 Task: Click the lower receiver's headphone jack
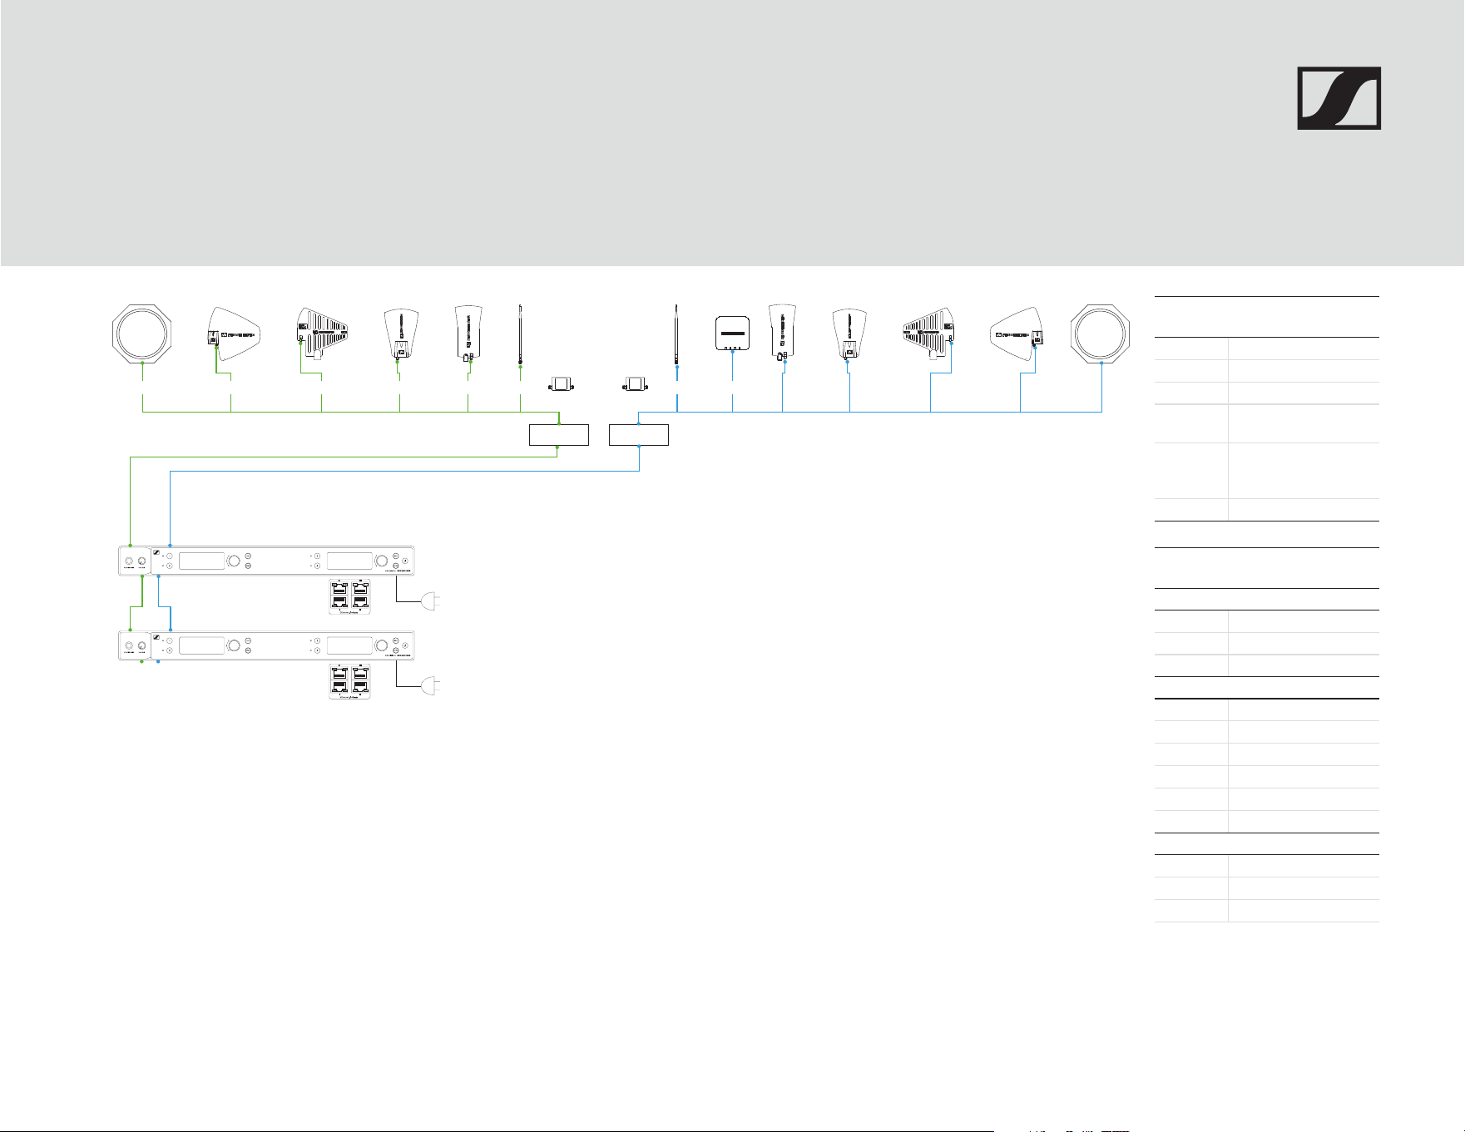129,645
